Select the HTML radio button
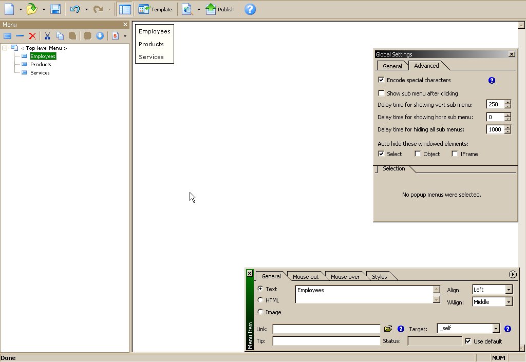This screenshot has width=526, height=362. pyautogui.click(x=260, y=300)
